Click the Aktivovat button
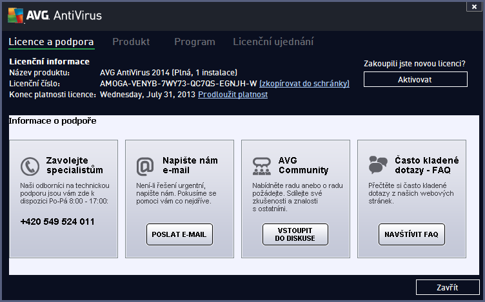485x302 pixels. click(x=415, y=79)
